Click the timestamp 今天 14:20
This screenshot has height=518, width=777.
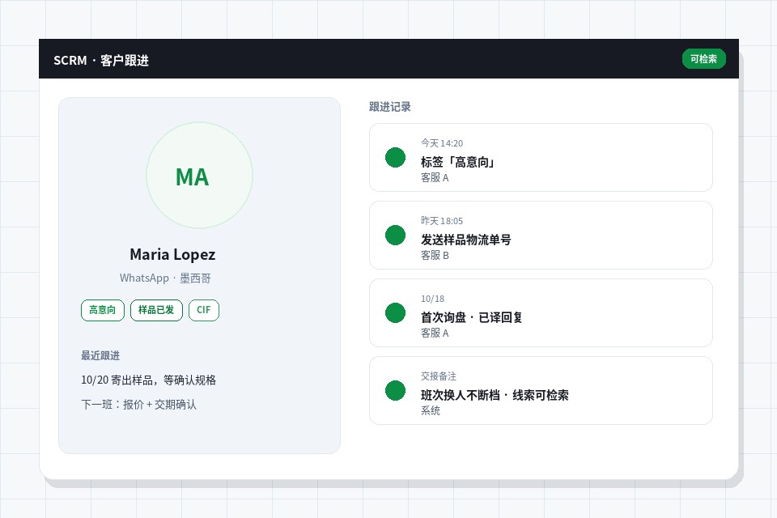coord(442,143)
